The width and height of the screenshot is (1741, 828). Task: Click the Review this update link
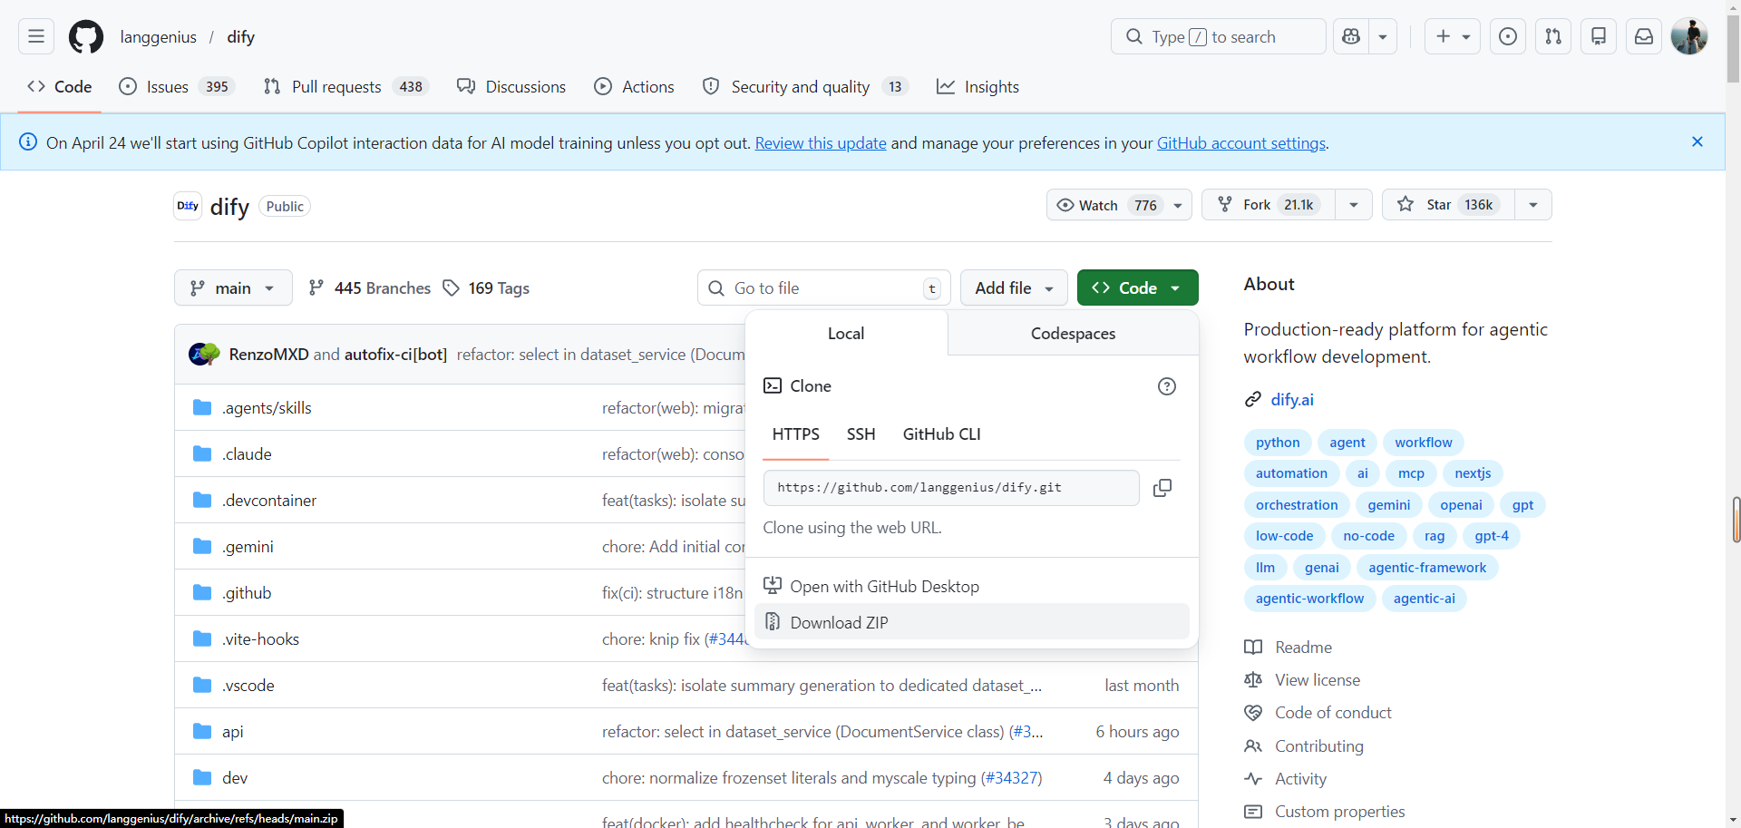click(821, 143)
